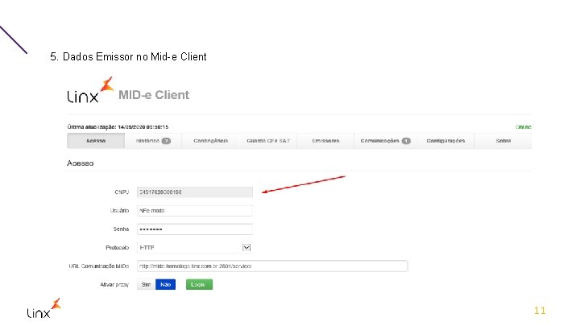Click the Histórico notification count badge
The height and width of the screenshot is (326, 580).
166,141
